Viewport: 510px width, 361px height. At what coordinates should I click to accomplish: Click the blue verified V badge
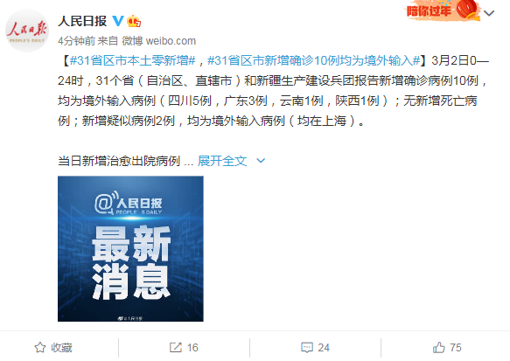[x=118, y=21]
